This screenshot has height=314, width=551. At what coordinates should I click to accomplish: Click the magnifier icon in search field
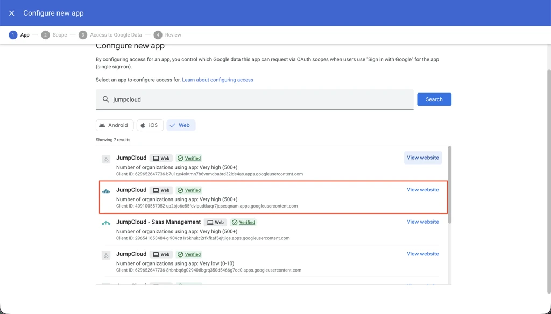(106, 99)
